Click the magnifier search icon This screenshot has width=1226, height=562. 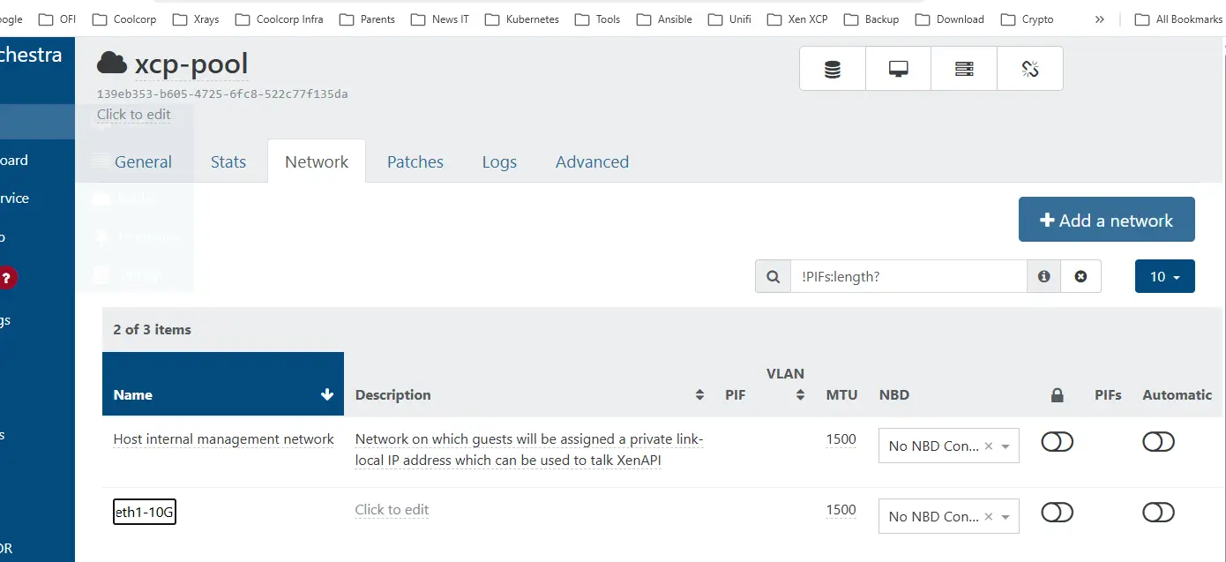[x=773, y=276]
